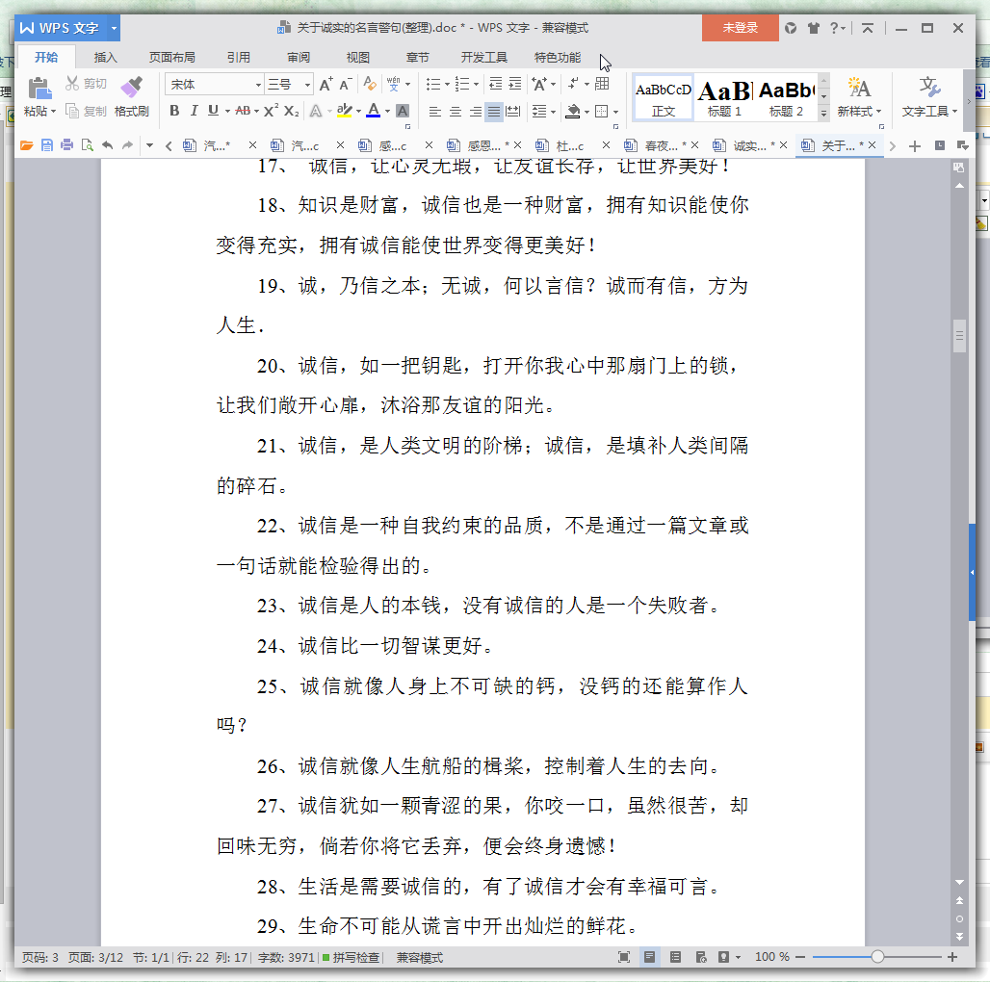Image resolution: width=990 pixels, height=982 pixels.
Task: Expand the styles gallery arrow
Action: point(823,114)
